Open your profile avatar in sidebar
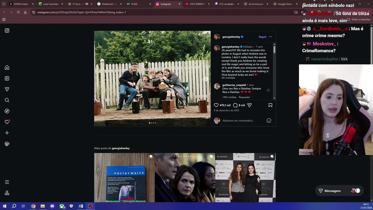The height and width of the screenshot is (210, 373). click(x=7, y=144)
